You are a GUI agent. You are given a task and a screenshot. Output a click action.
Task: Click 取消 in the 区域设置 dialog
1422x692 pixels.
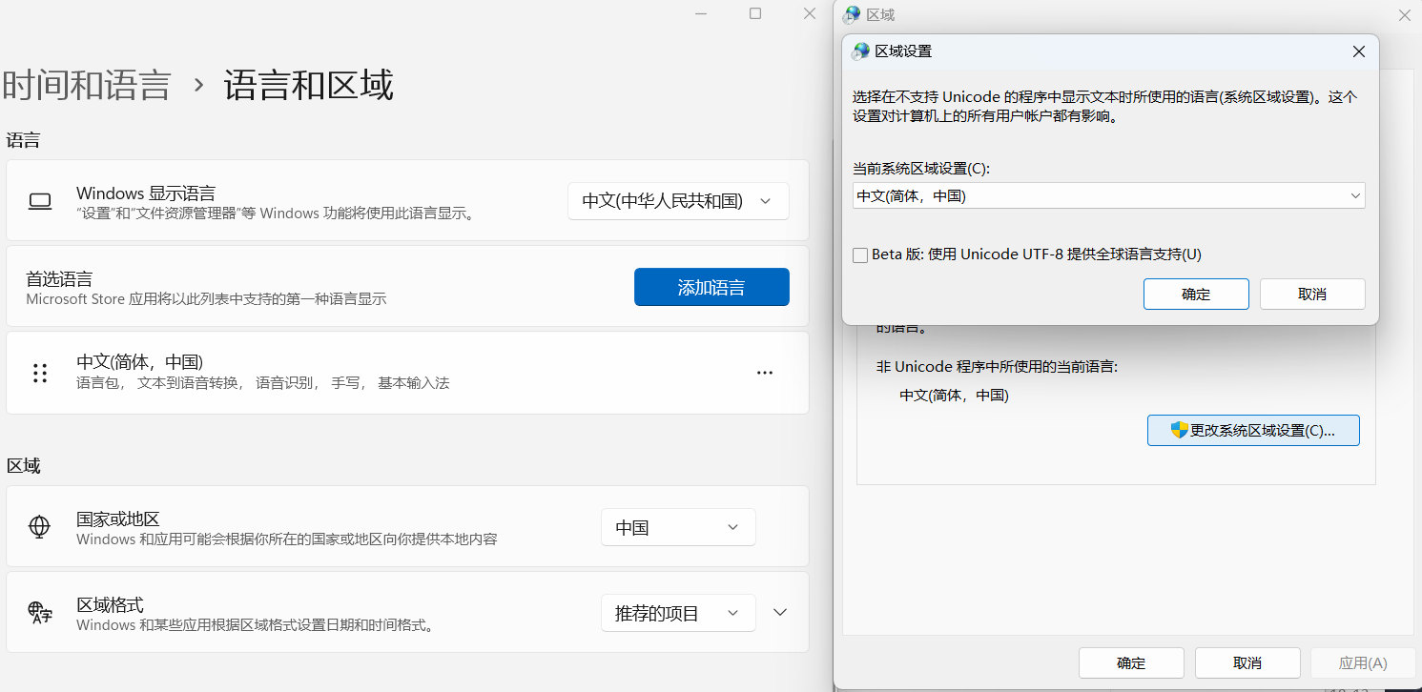(1312, 294)
